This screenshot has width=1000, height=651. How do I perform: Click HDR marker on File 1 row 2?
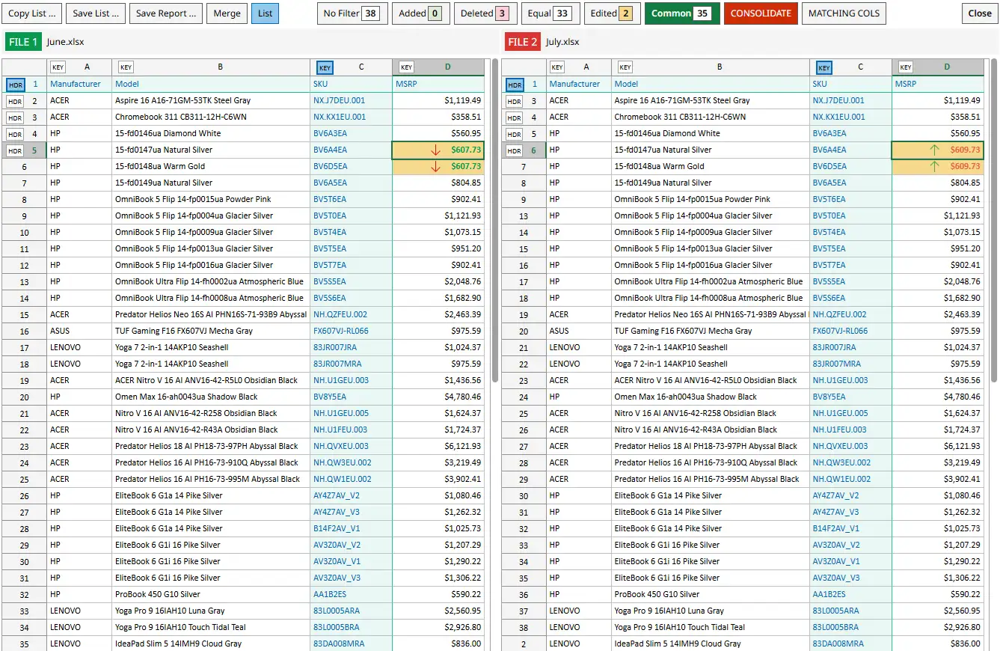coord(15,101)
